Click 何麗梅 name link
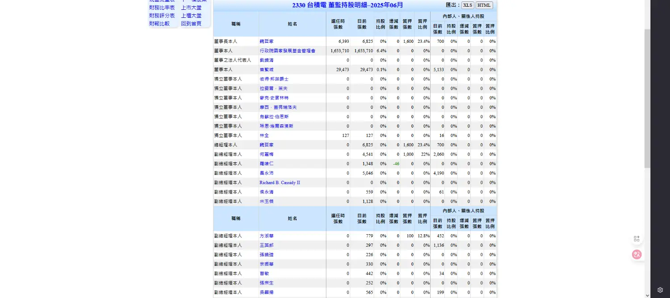The height and width of the screenshot is (298, 670). coord(266,154)
